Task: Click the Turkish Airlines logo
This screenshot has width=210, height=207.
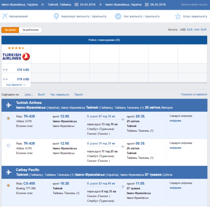Action: [16, 57]
